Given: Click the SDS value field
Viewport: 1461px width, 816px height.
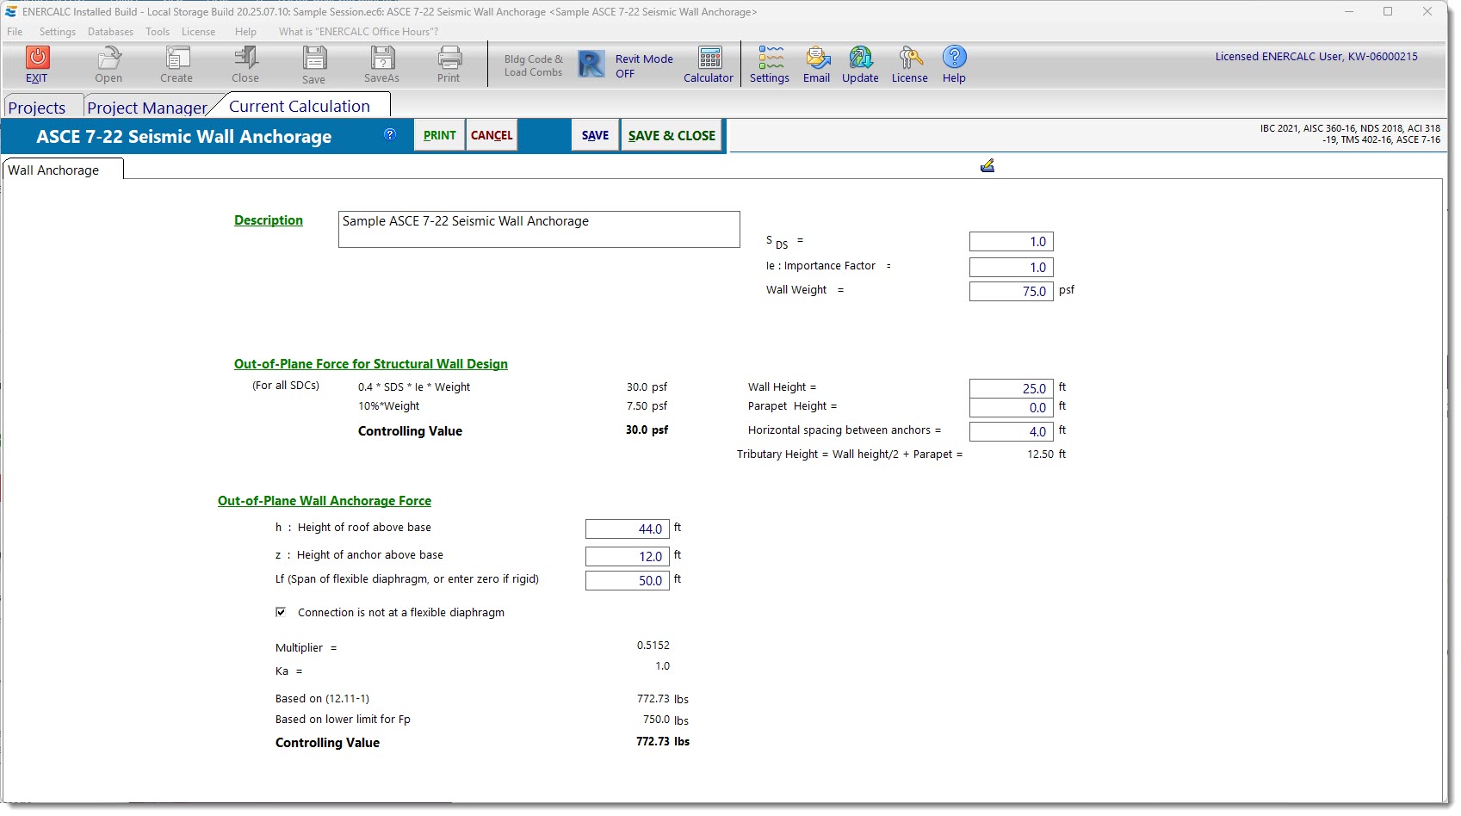Looking at the screenshot, I should point(1011,242).
